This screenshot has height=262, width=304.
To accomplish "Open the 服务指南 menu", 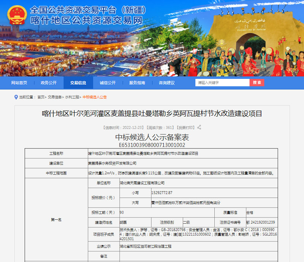I will tap(137, 83).
